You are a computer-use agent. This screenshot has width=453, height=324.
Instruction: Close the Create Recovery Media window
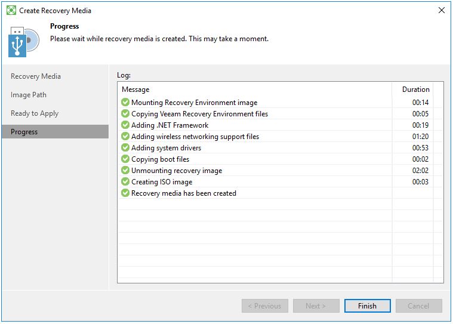pyautogui.click(x=441, y=11)
